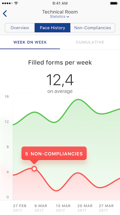Open the Statistics selector under Technical Room
This screenshot has width=120, height=215.
click(x=60, y=16)
